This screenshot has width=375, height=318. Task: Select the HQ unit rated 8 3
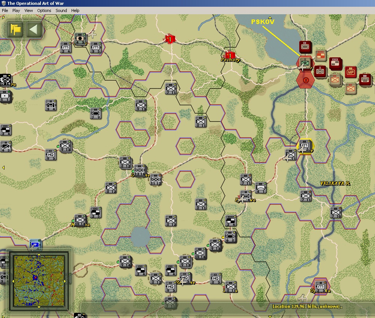point(216,279)
